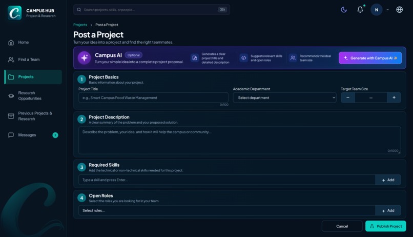Publish the project
413x237 pixels.
coord(386,226)
